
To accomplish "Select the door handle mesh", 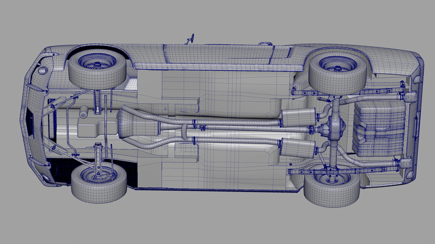I will coord(265,44).
